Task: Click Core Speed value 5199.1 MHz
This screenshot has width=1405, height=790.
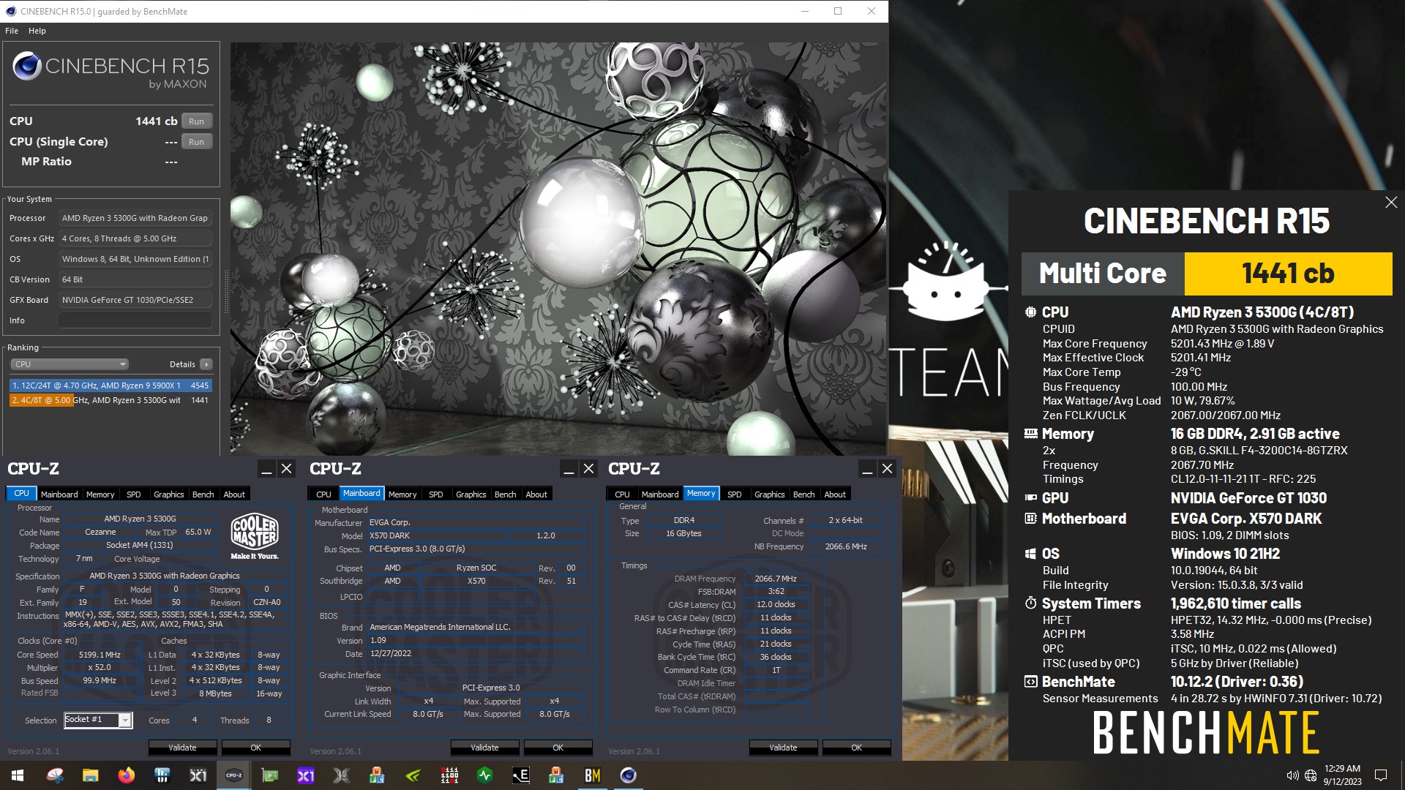Action: (100, 655)
